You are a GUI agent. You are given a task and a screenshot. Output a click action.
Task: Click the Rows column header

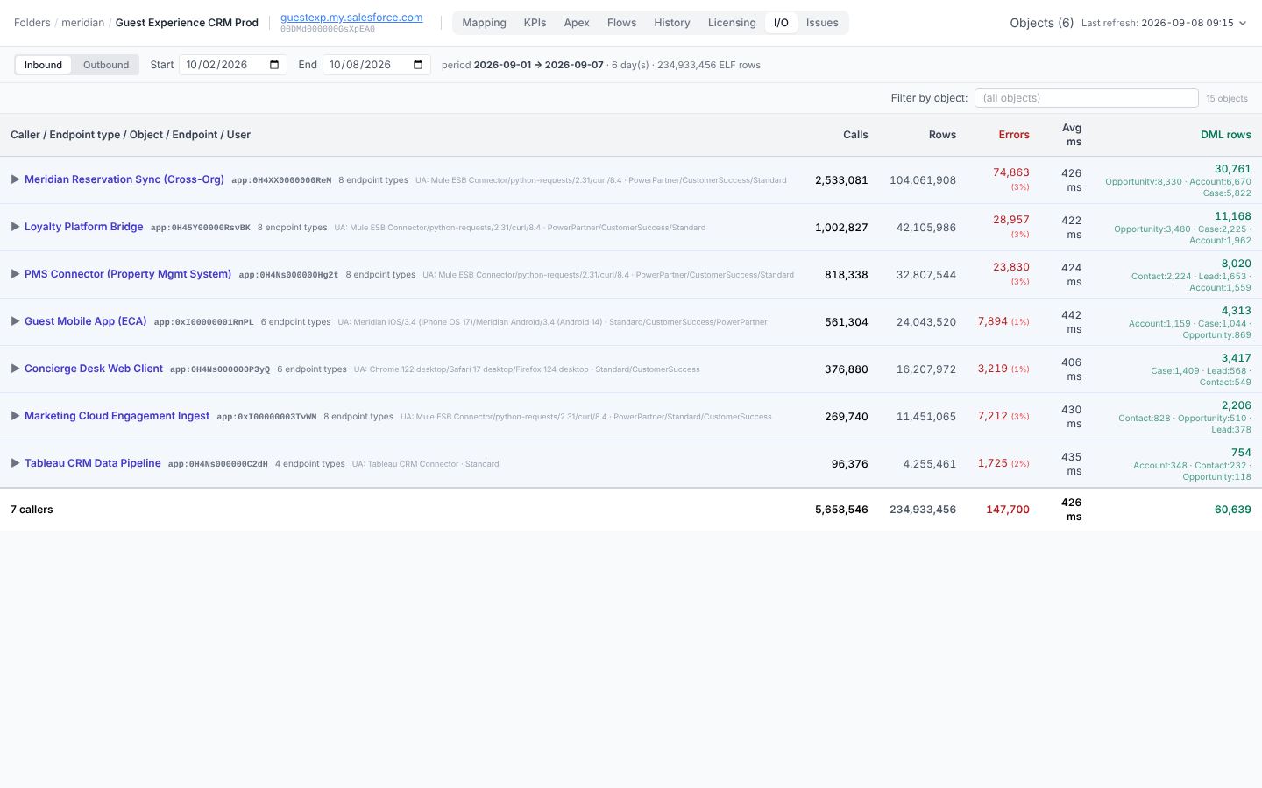point(942,135)
